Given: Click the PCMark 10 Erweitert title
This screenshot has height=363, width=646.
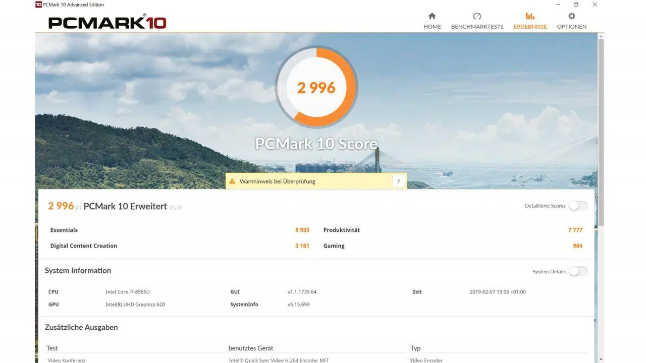Looking at the screenshot, I should [x=125, y=206].
